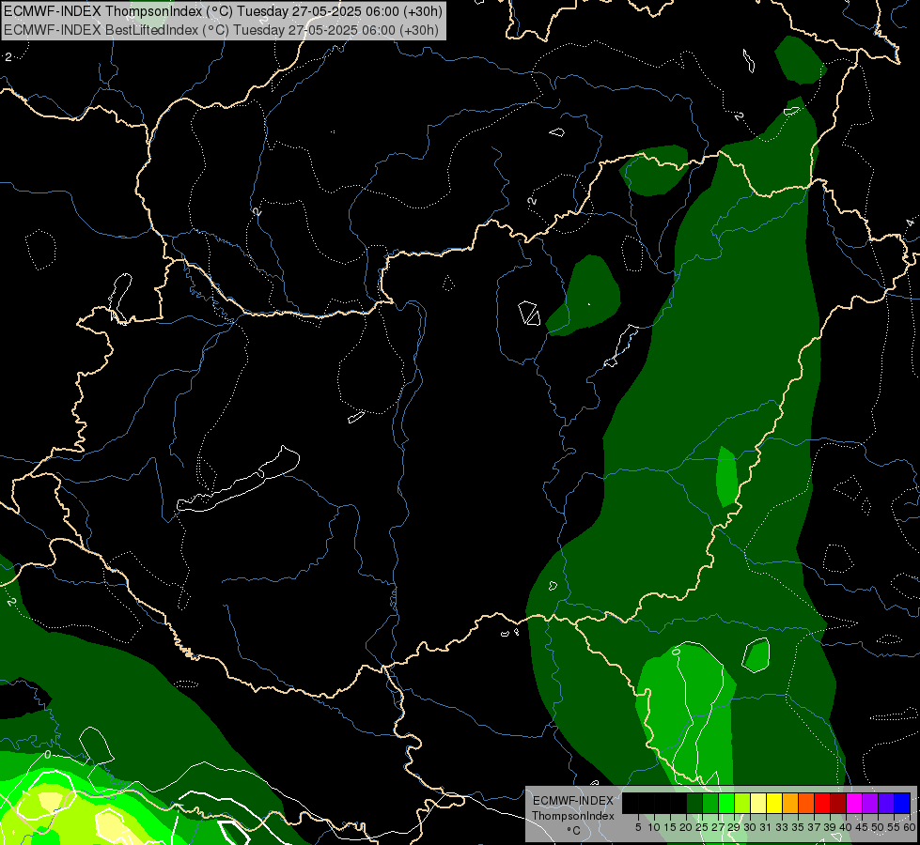
Task: Select the indigo 50-55 legend swatch
Action: click(x=886, y=803)
